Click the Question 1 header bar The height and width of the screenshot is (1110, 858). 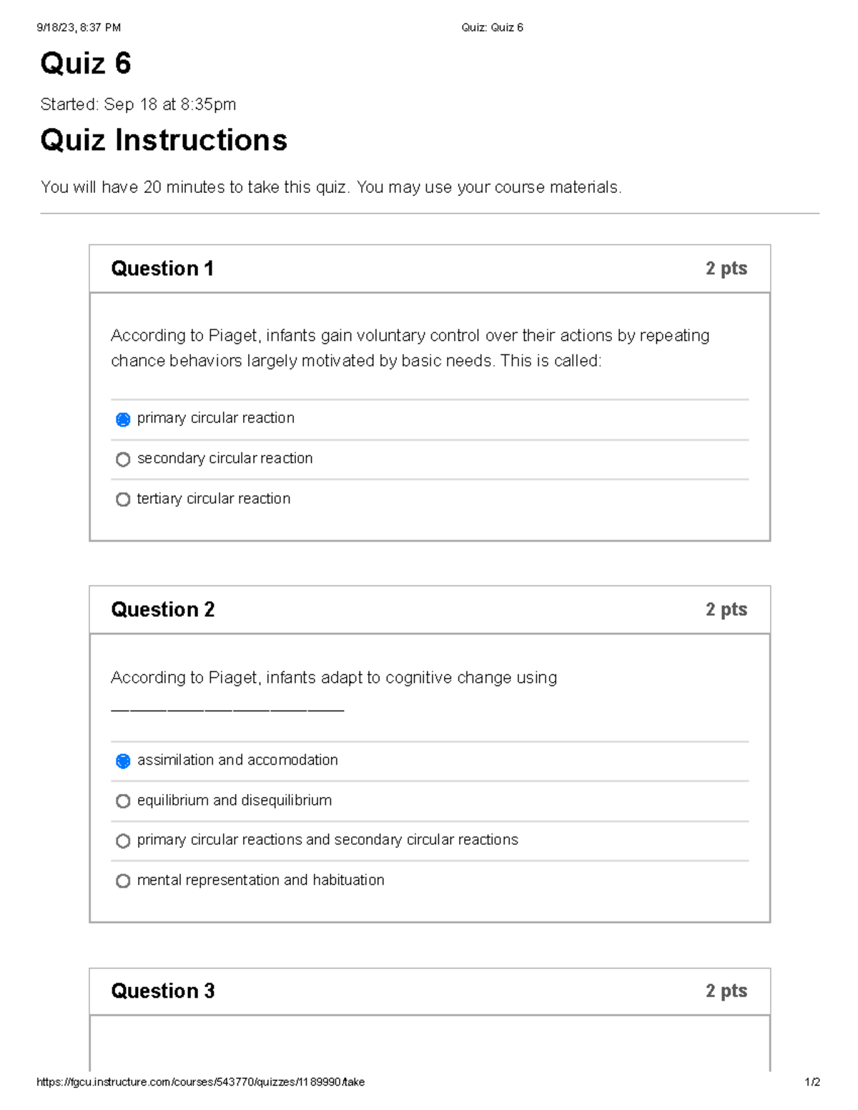(x=429, y=268)
